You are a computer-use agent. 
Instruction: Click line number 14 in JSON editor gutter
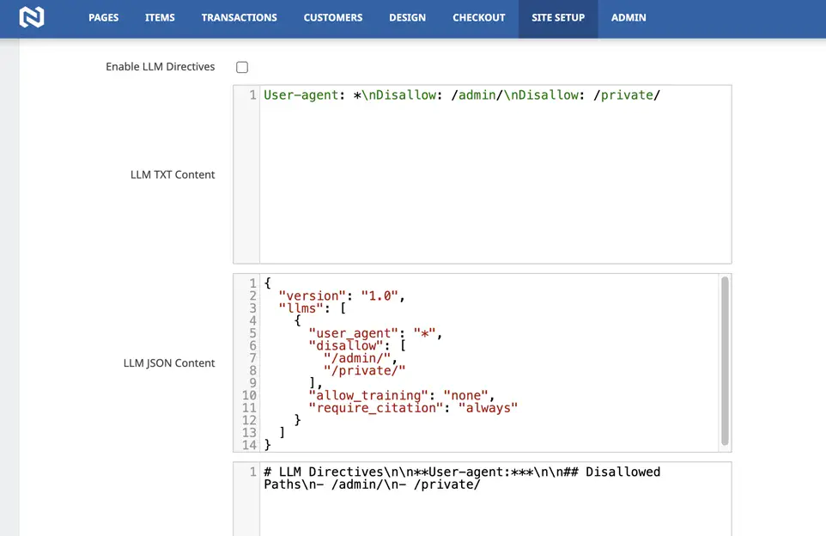click(248, 445)
